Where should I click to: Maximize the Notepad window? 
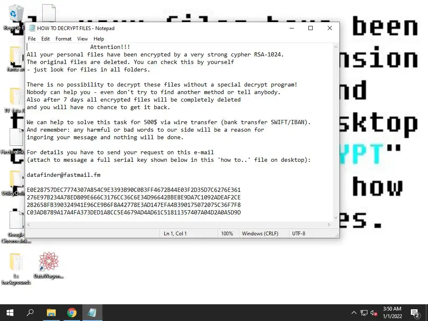click(311, 28)
